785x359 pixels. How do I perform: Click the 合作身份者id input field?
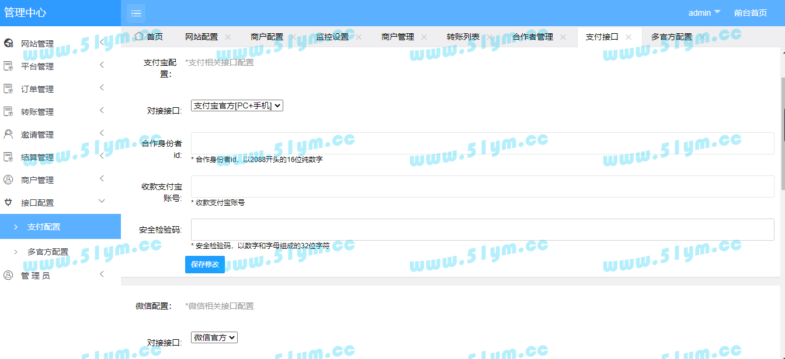tap(482, 143)
